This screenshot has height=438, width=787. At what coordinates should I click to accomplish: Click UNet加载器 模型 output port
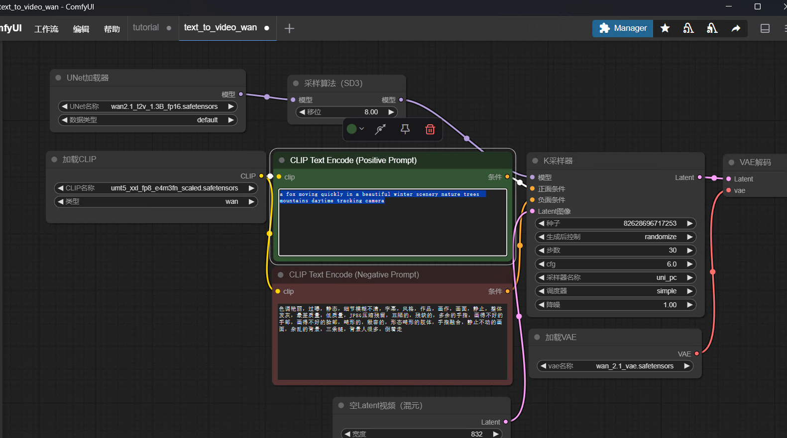[x=241, y=94]
